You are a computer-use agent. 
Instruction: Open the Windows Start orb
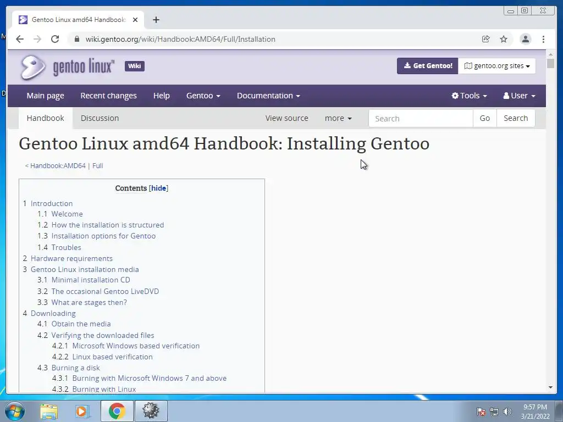(15, 411)
